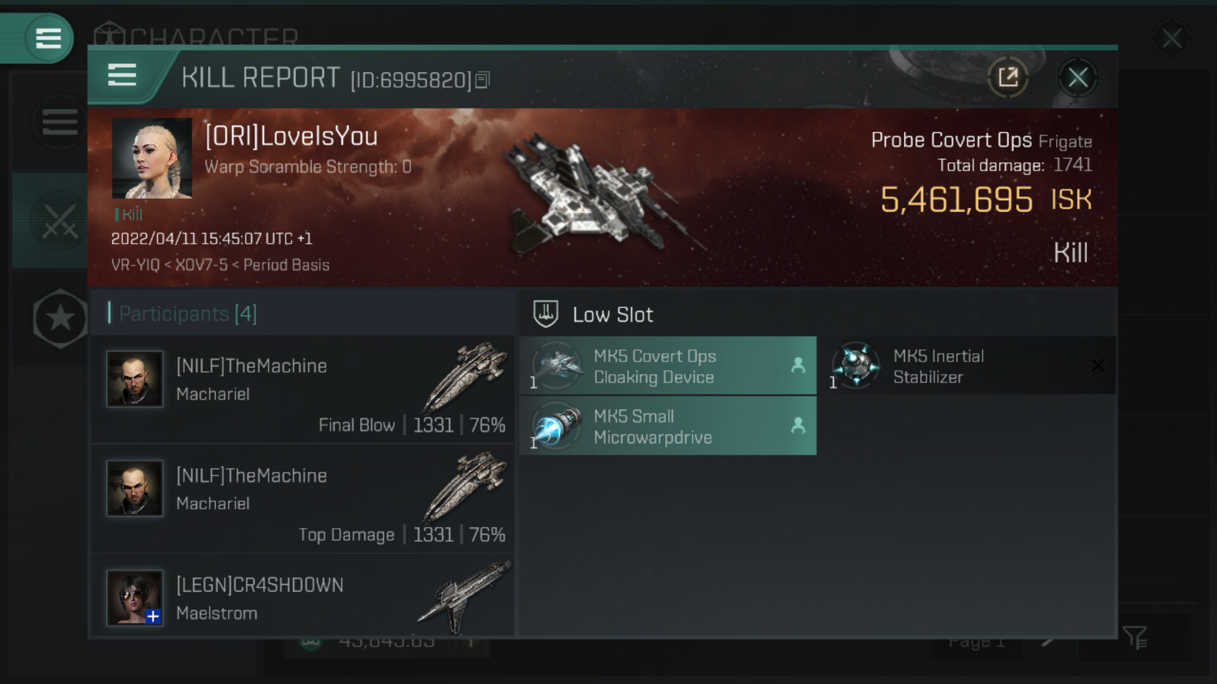The image size is (1217, 684).
Task: Click the VR-YIQ system location link
Action: tap(135, 265)
